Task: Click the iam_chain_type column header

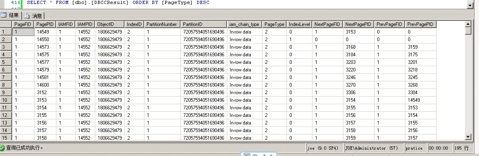Action: coord(245,24)
